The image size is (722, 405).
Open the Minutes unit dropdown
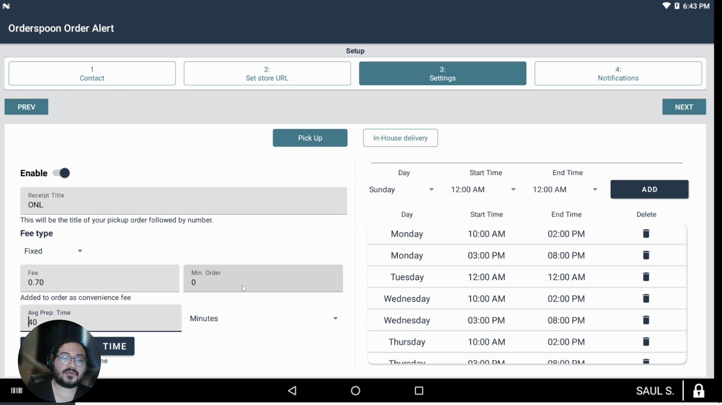[x=264, y=319]
